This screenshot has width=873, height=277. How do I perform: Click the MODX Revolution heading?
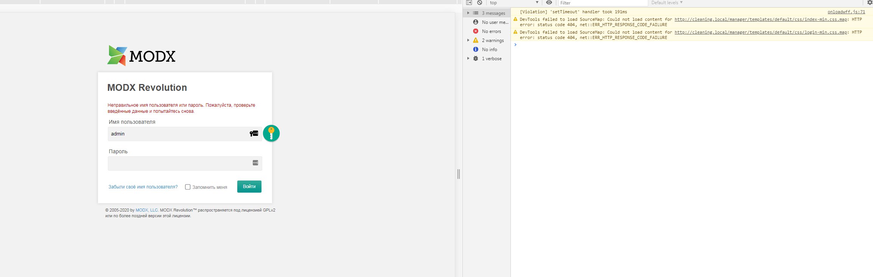(147, 87)
